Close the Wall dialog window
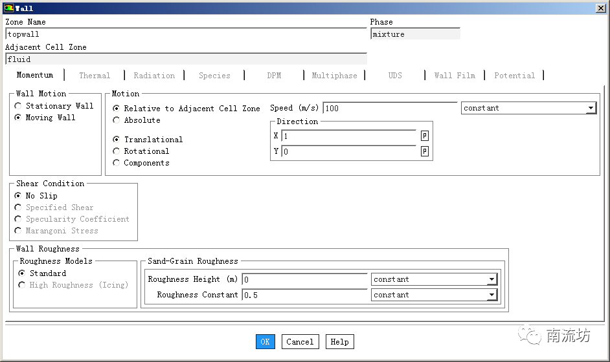 600,8
